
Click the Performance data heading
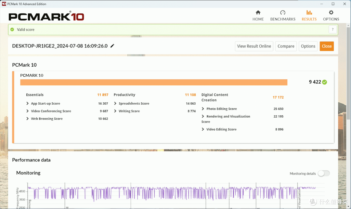(x=31, y=160)
